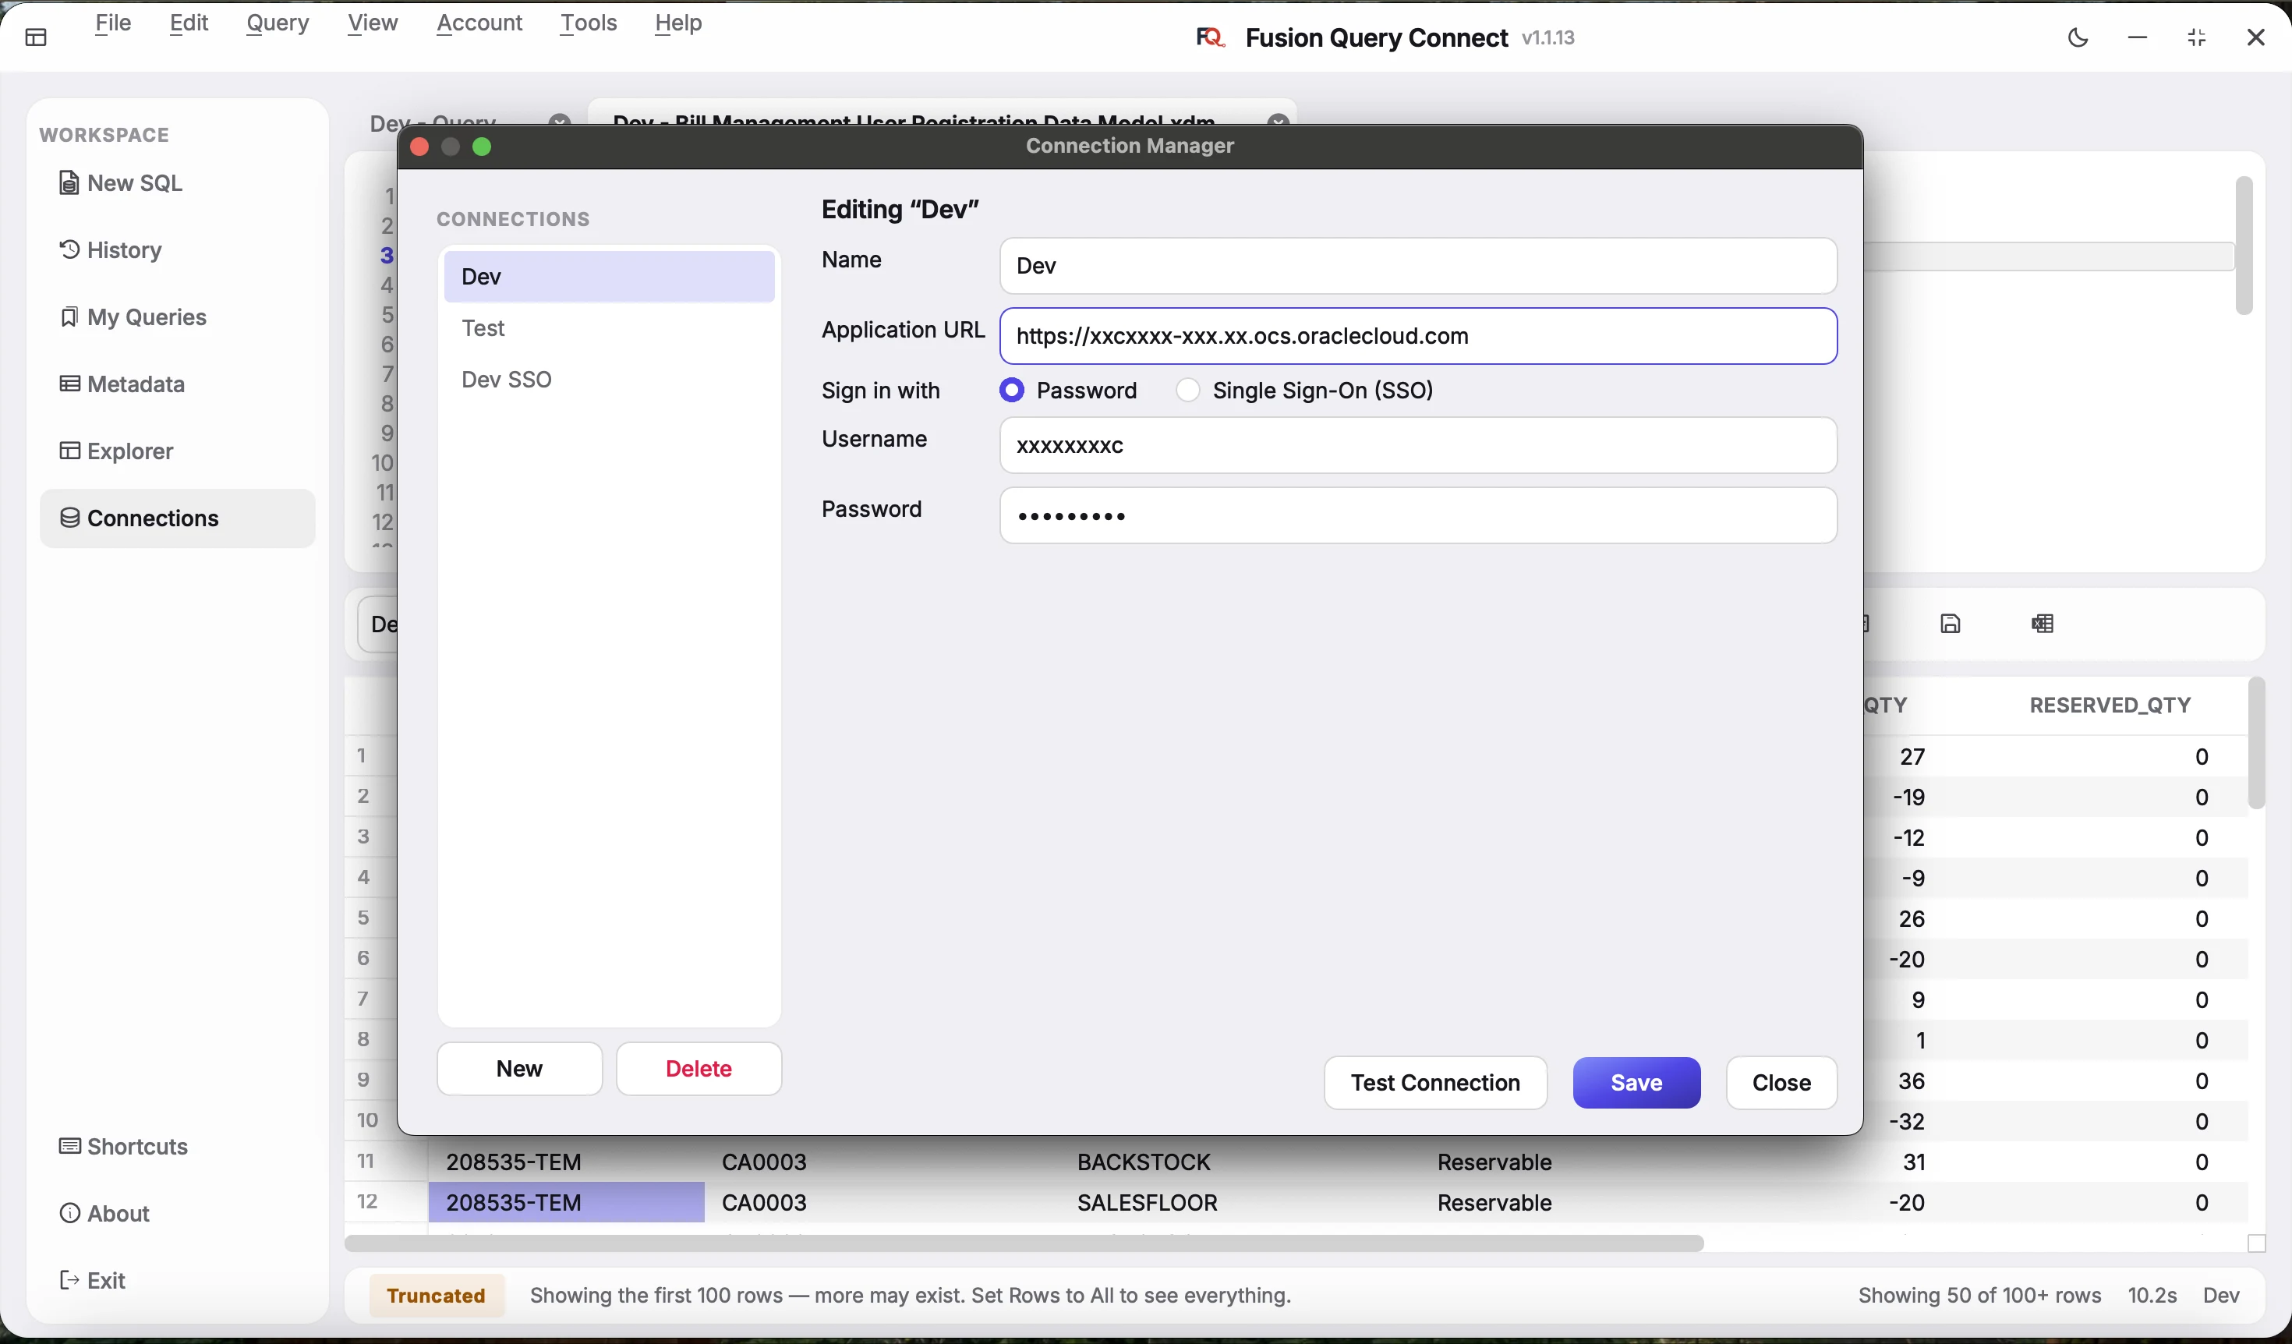Select the Test connection entry

pos(610,329)
